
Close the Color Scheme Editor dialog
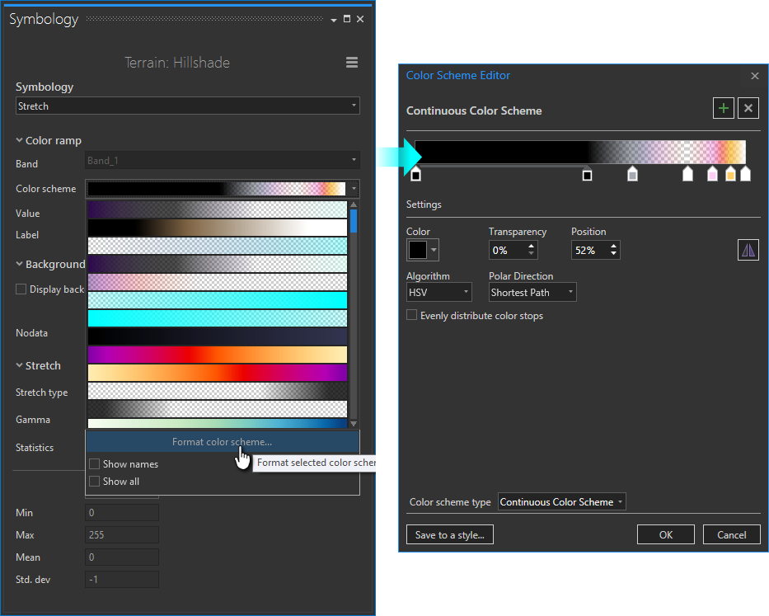tap(755, 76)
